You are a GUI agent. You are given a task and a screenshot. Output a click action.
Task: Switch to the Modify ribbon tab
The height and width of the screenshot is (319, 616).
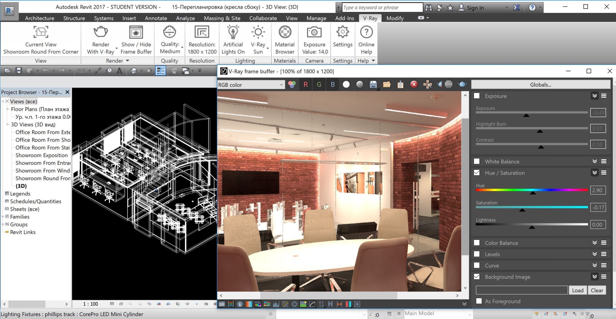395,18
